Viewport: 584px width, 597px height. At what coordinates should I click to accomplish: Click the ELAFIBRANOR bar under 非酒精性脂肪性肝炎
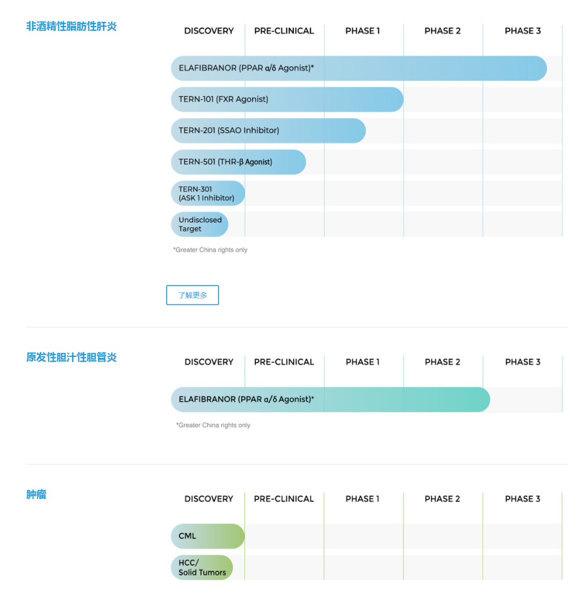point(359,68)
